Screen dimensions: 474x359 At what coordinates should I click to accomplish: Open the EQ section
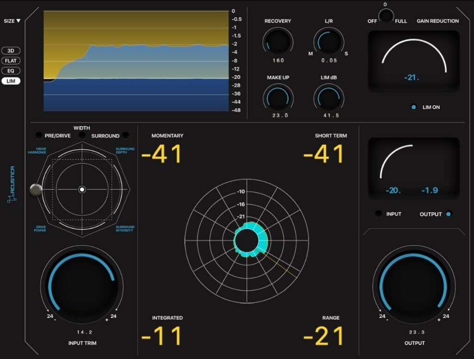pos(11,71)
